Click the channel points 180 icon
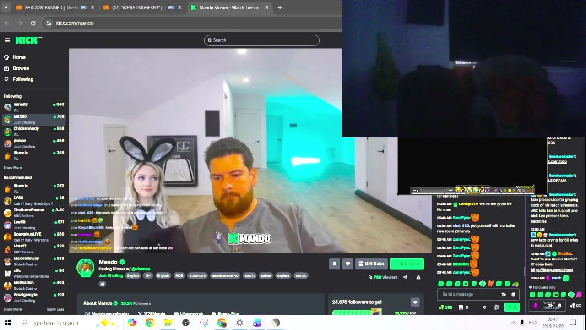 (445, 308)
